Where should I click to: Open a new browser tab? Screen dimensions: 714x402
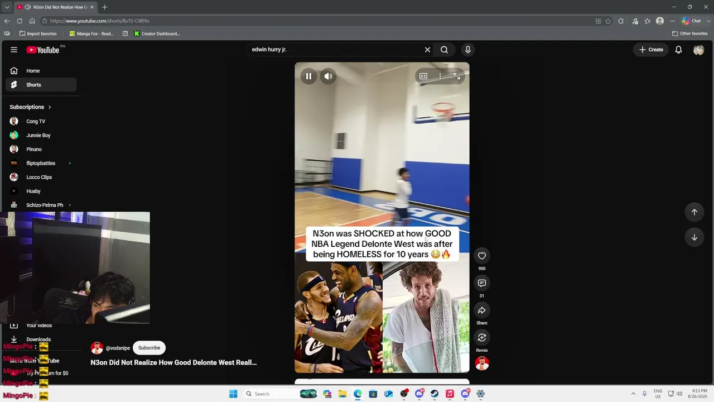point(104,7)
